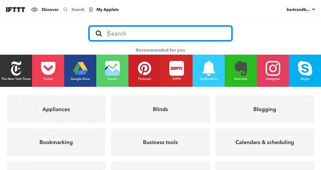Choose the Stocks service tile
The height and width of the screenshot is (170, 321).
[112, 71]
